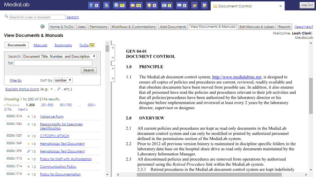This screenshot has height=177, width=316.
Task: Open the Variance Form document
Action: 52,117
